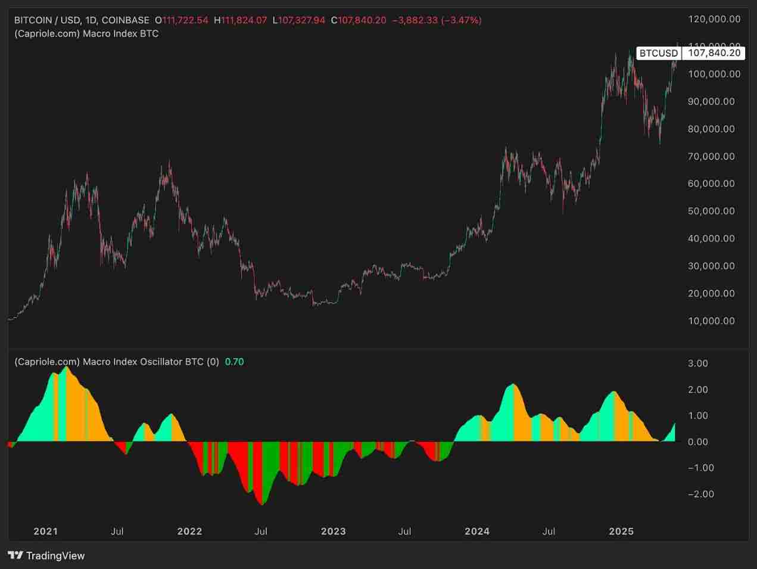Click the 2021 label on the time axis
757x569 pixels.
pos(45,531)
